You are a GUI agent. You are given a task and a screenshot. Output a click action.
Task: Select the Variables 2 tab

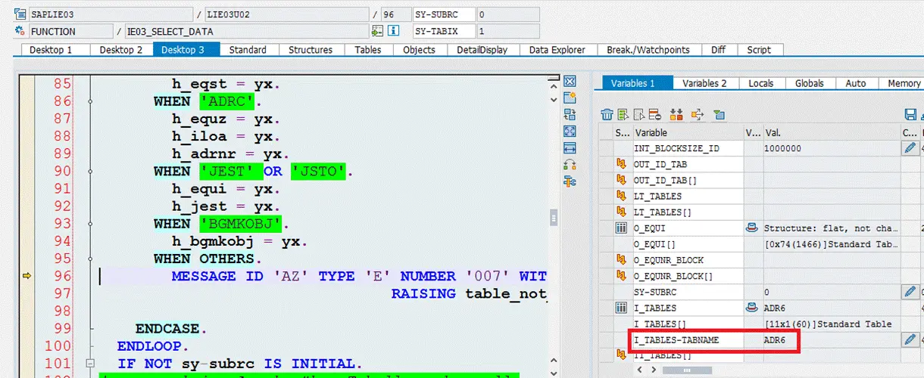click(704, 83)
